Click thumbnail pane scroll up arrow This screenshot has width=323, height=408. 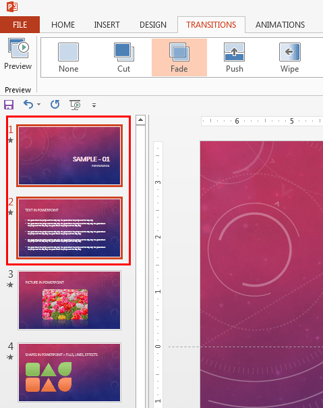tap(140, 120)
